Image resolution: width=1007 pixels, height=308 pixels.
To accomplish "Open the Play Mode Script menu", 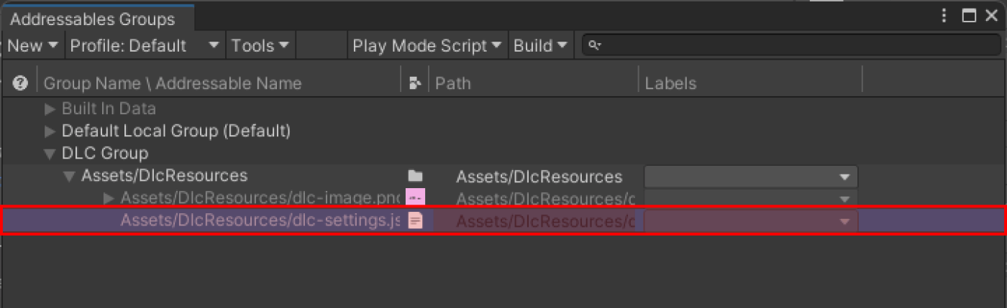I will pos(427,46).
